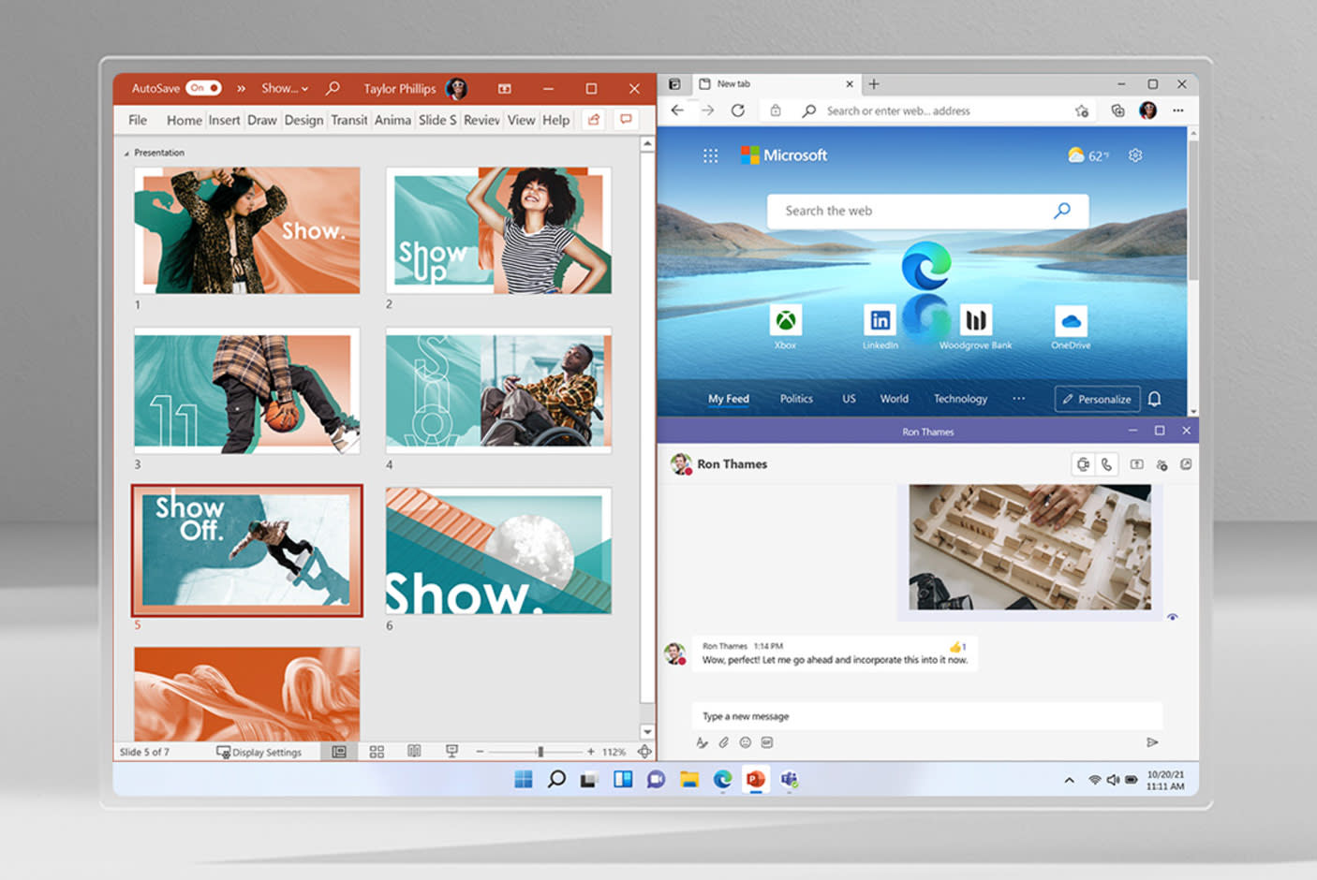
Task: Attach a file using the paperclip icon
Action: point(723,742)
